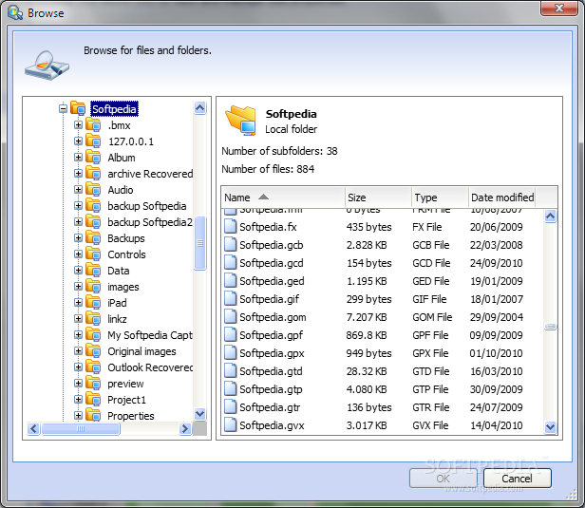Click the Controls folder icon

tap(93, 254)
